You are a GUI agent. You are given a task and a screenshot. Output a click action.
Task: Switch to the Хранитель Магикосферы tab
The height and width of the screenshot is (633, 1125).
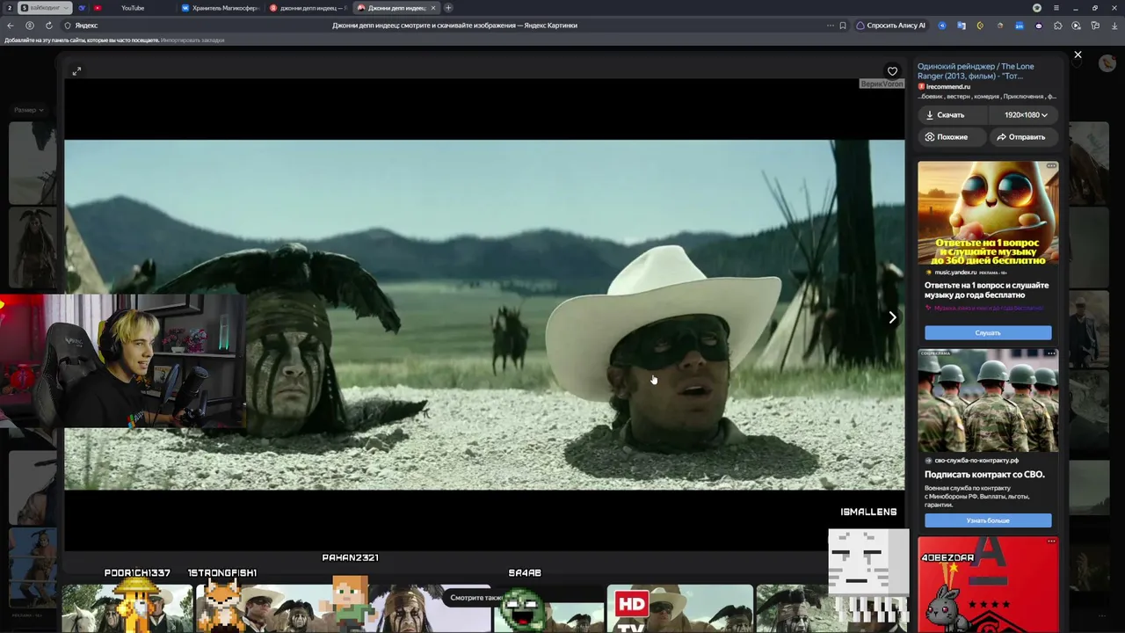point(219,8)
